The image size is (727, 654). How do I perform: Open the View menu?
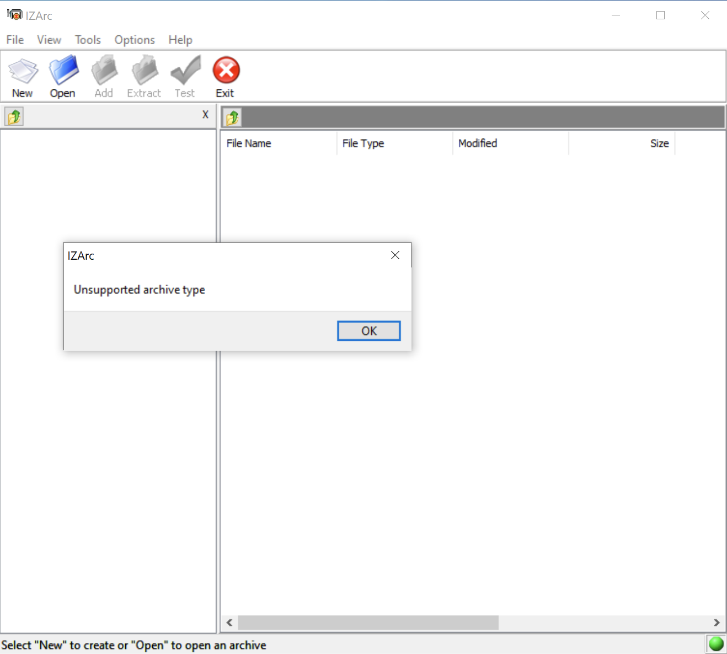pos(49,40)
